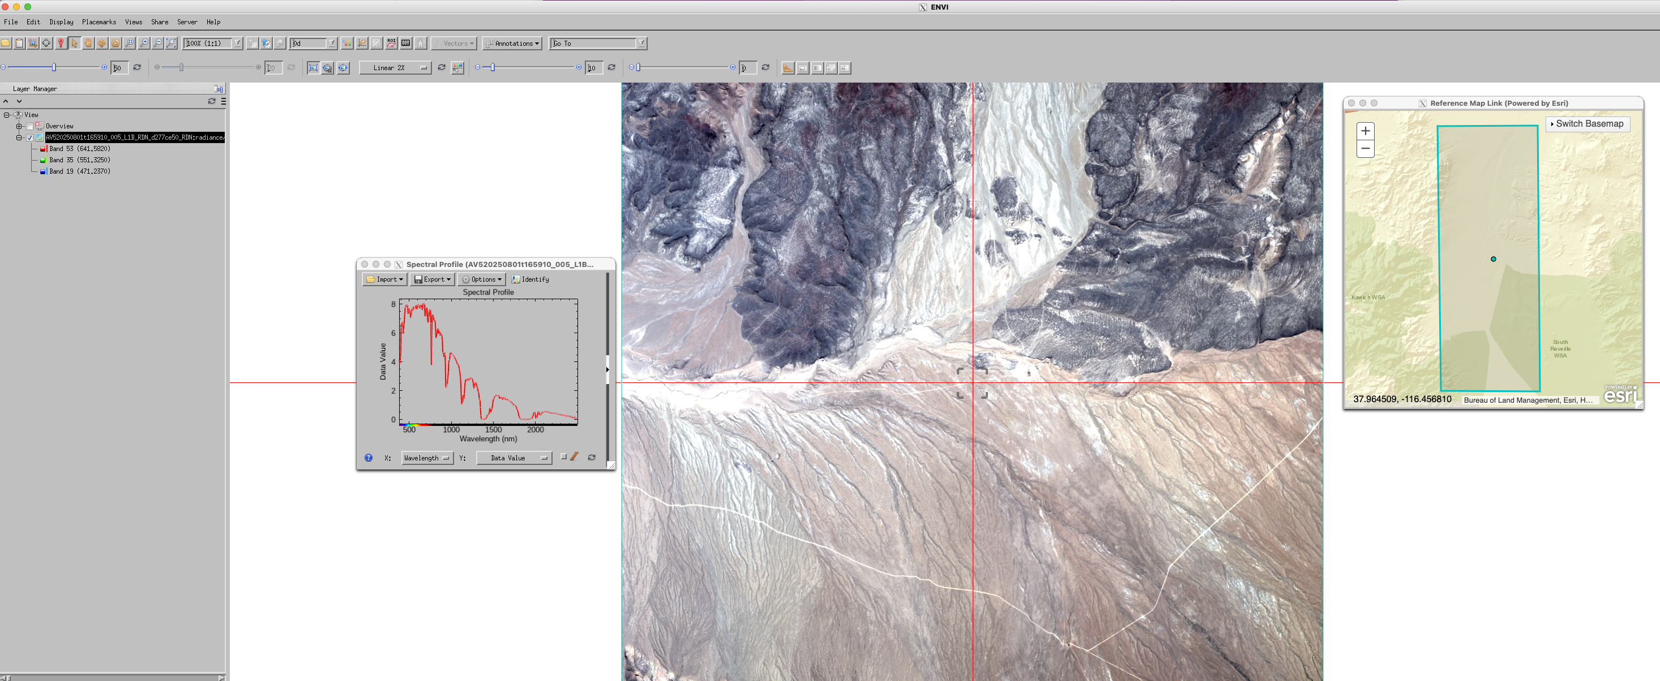
Task: Click the Layer Manager detach panel icon
Action: click(219, 89)
